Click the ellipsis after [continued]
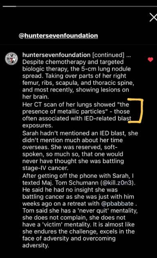The height and width of the screenshot is (258, 157). (x=128, y=55)
